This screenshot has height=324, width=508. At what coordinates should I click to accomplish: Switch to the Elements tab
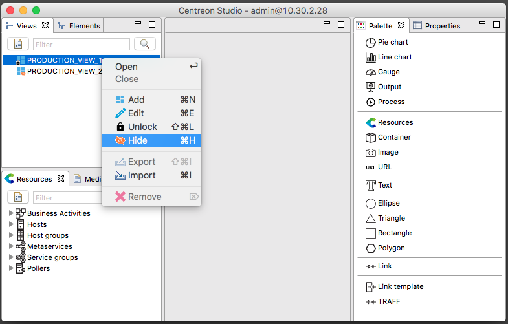[79, 26]
